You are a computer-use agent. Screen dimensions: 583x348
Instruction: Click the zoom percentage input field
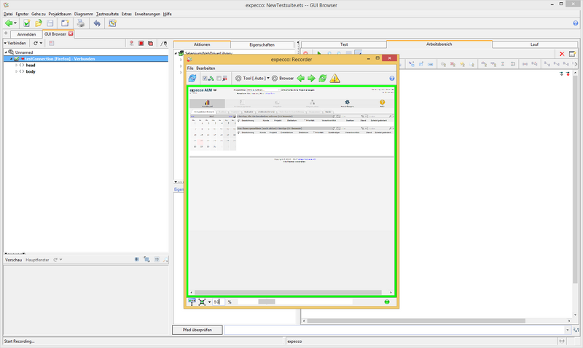[217, 301]
